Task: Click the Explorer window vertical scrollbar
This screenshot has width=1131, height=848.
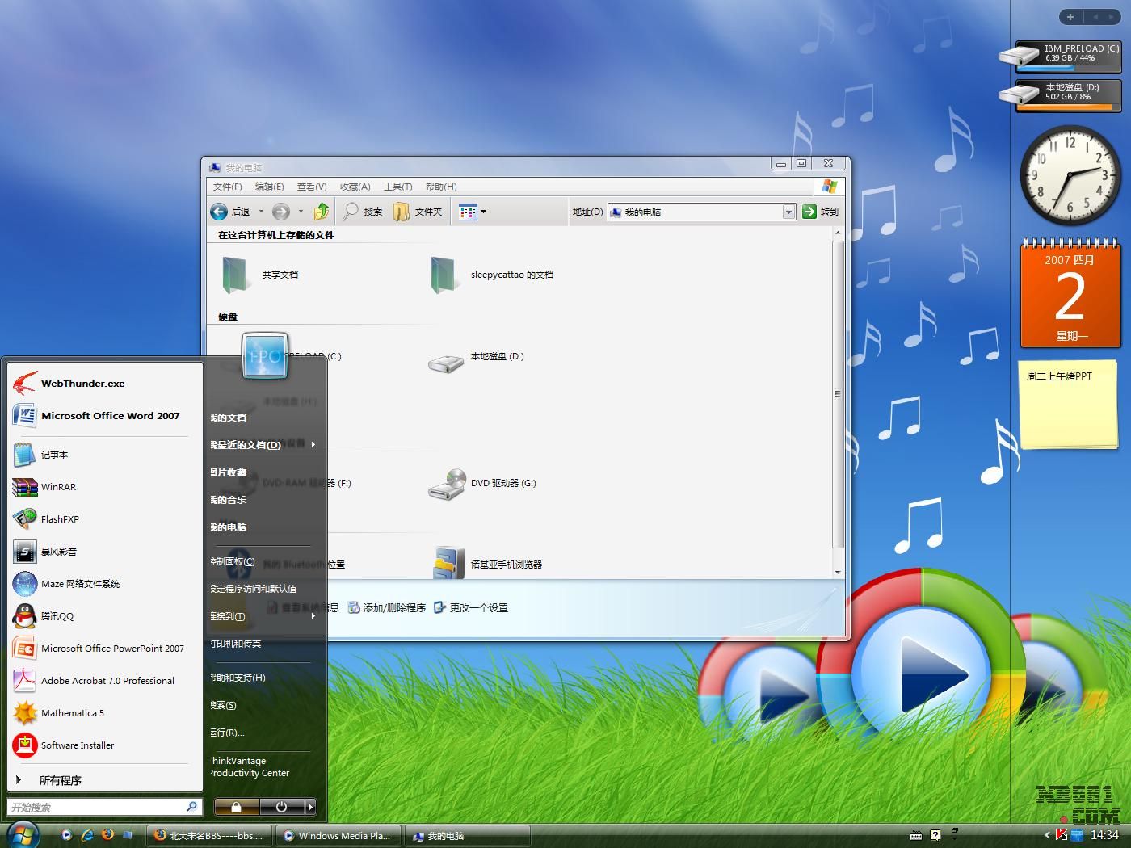Action: click(838, 394)
